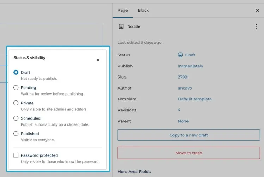Enable the Password protected checkbox
The image size is (264, 177).
tap(16, 155)
